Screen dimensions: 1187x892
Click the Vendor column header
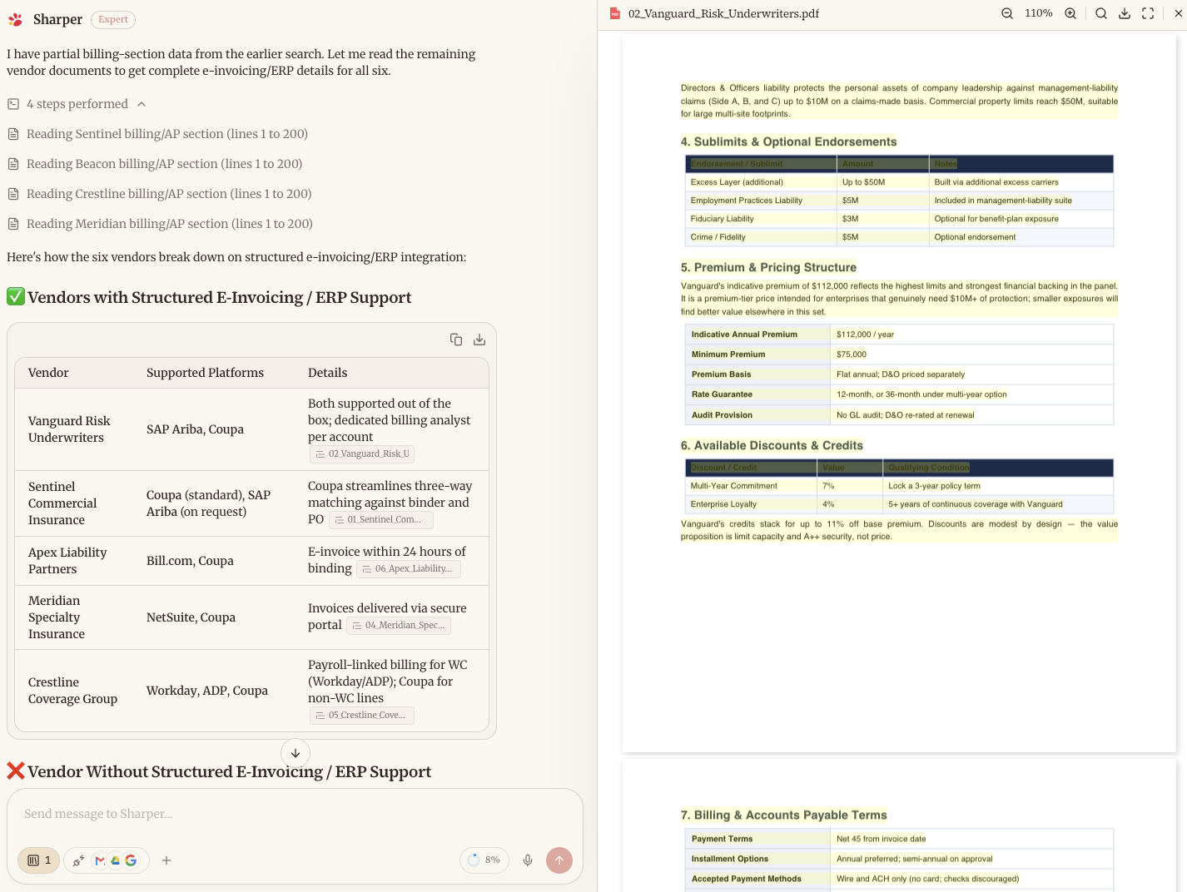48,373
